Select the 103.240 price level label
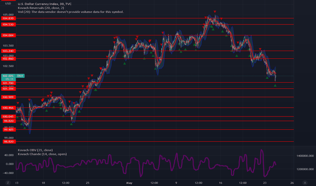 (8, 51)
